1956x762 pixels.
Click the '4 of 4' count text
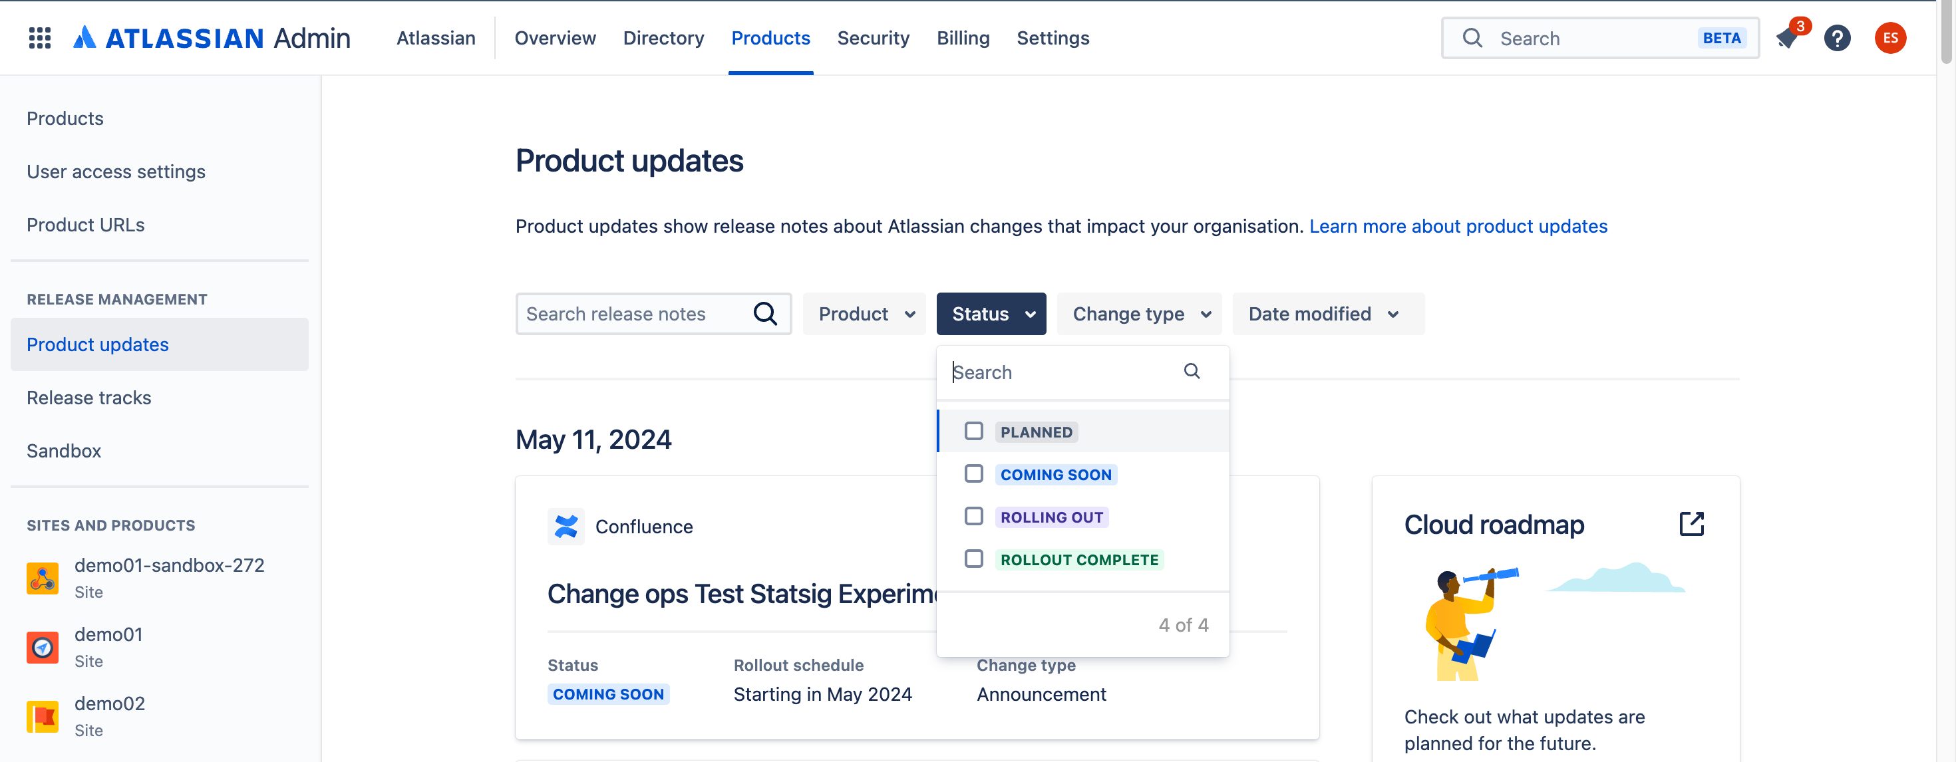(x=1183, y=624)
